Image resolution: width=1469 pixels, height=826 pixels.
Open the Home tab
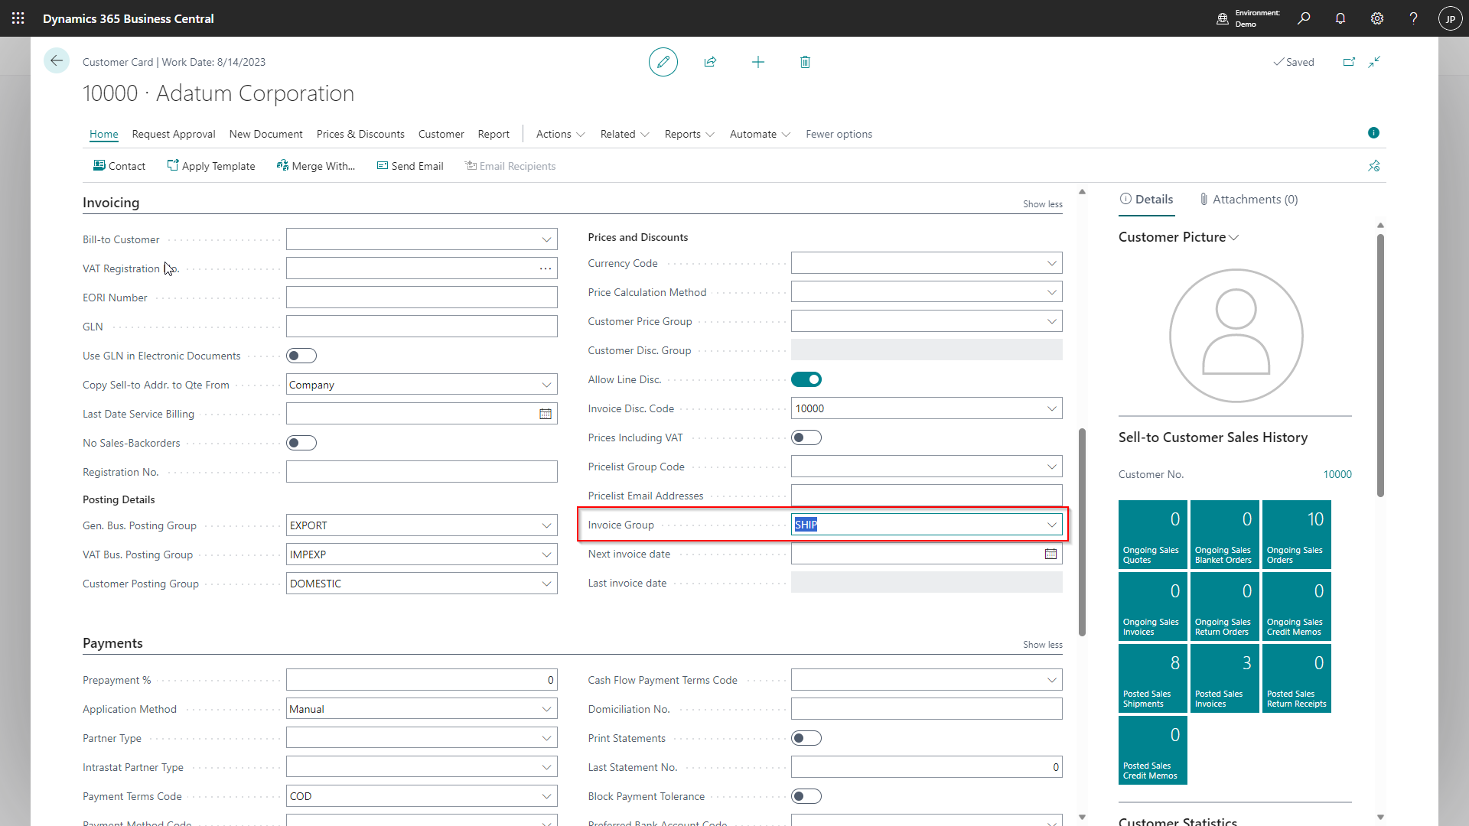[104, 134]
